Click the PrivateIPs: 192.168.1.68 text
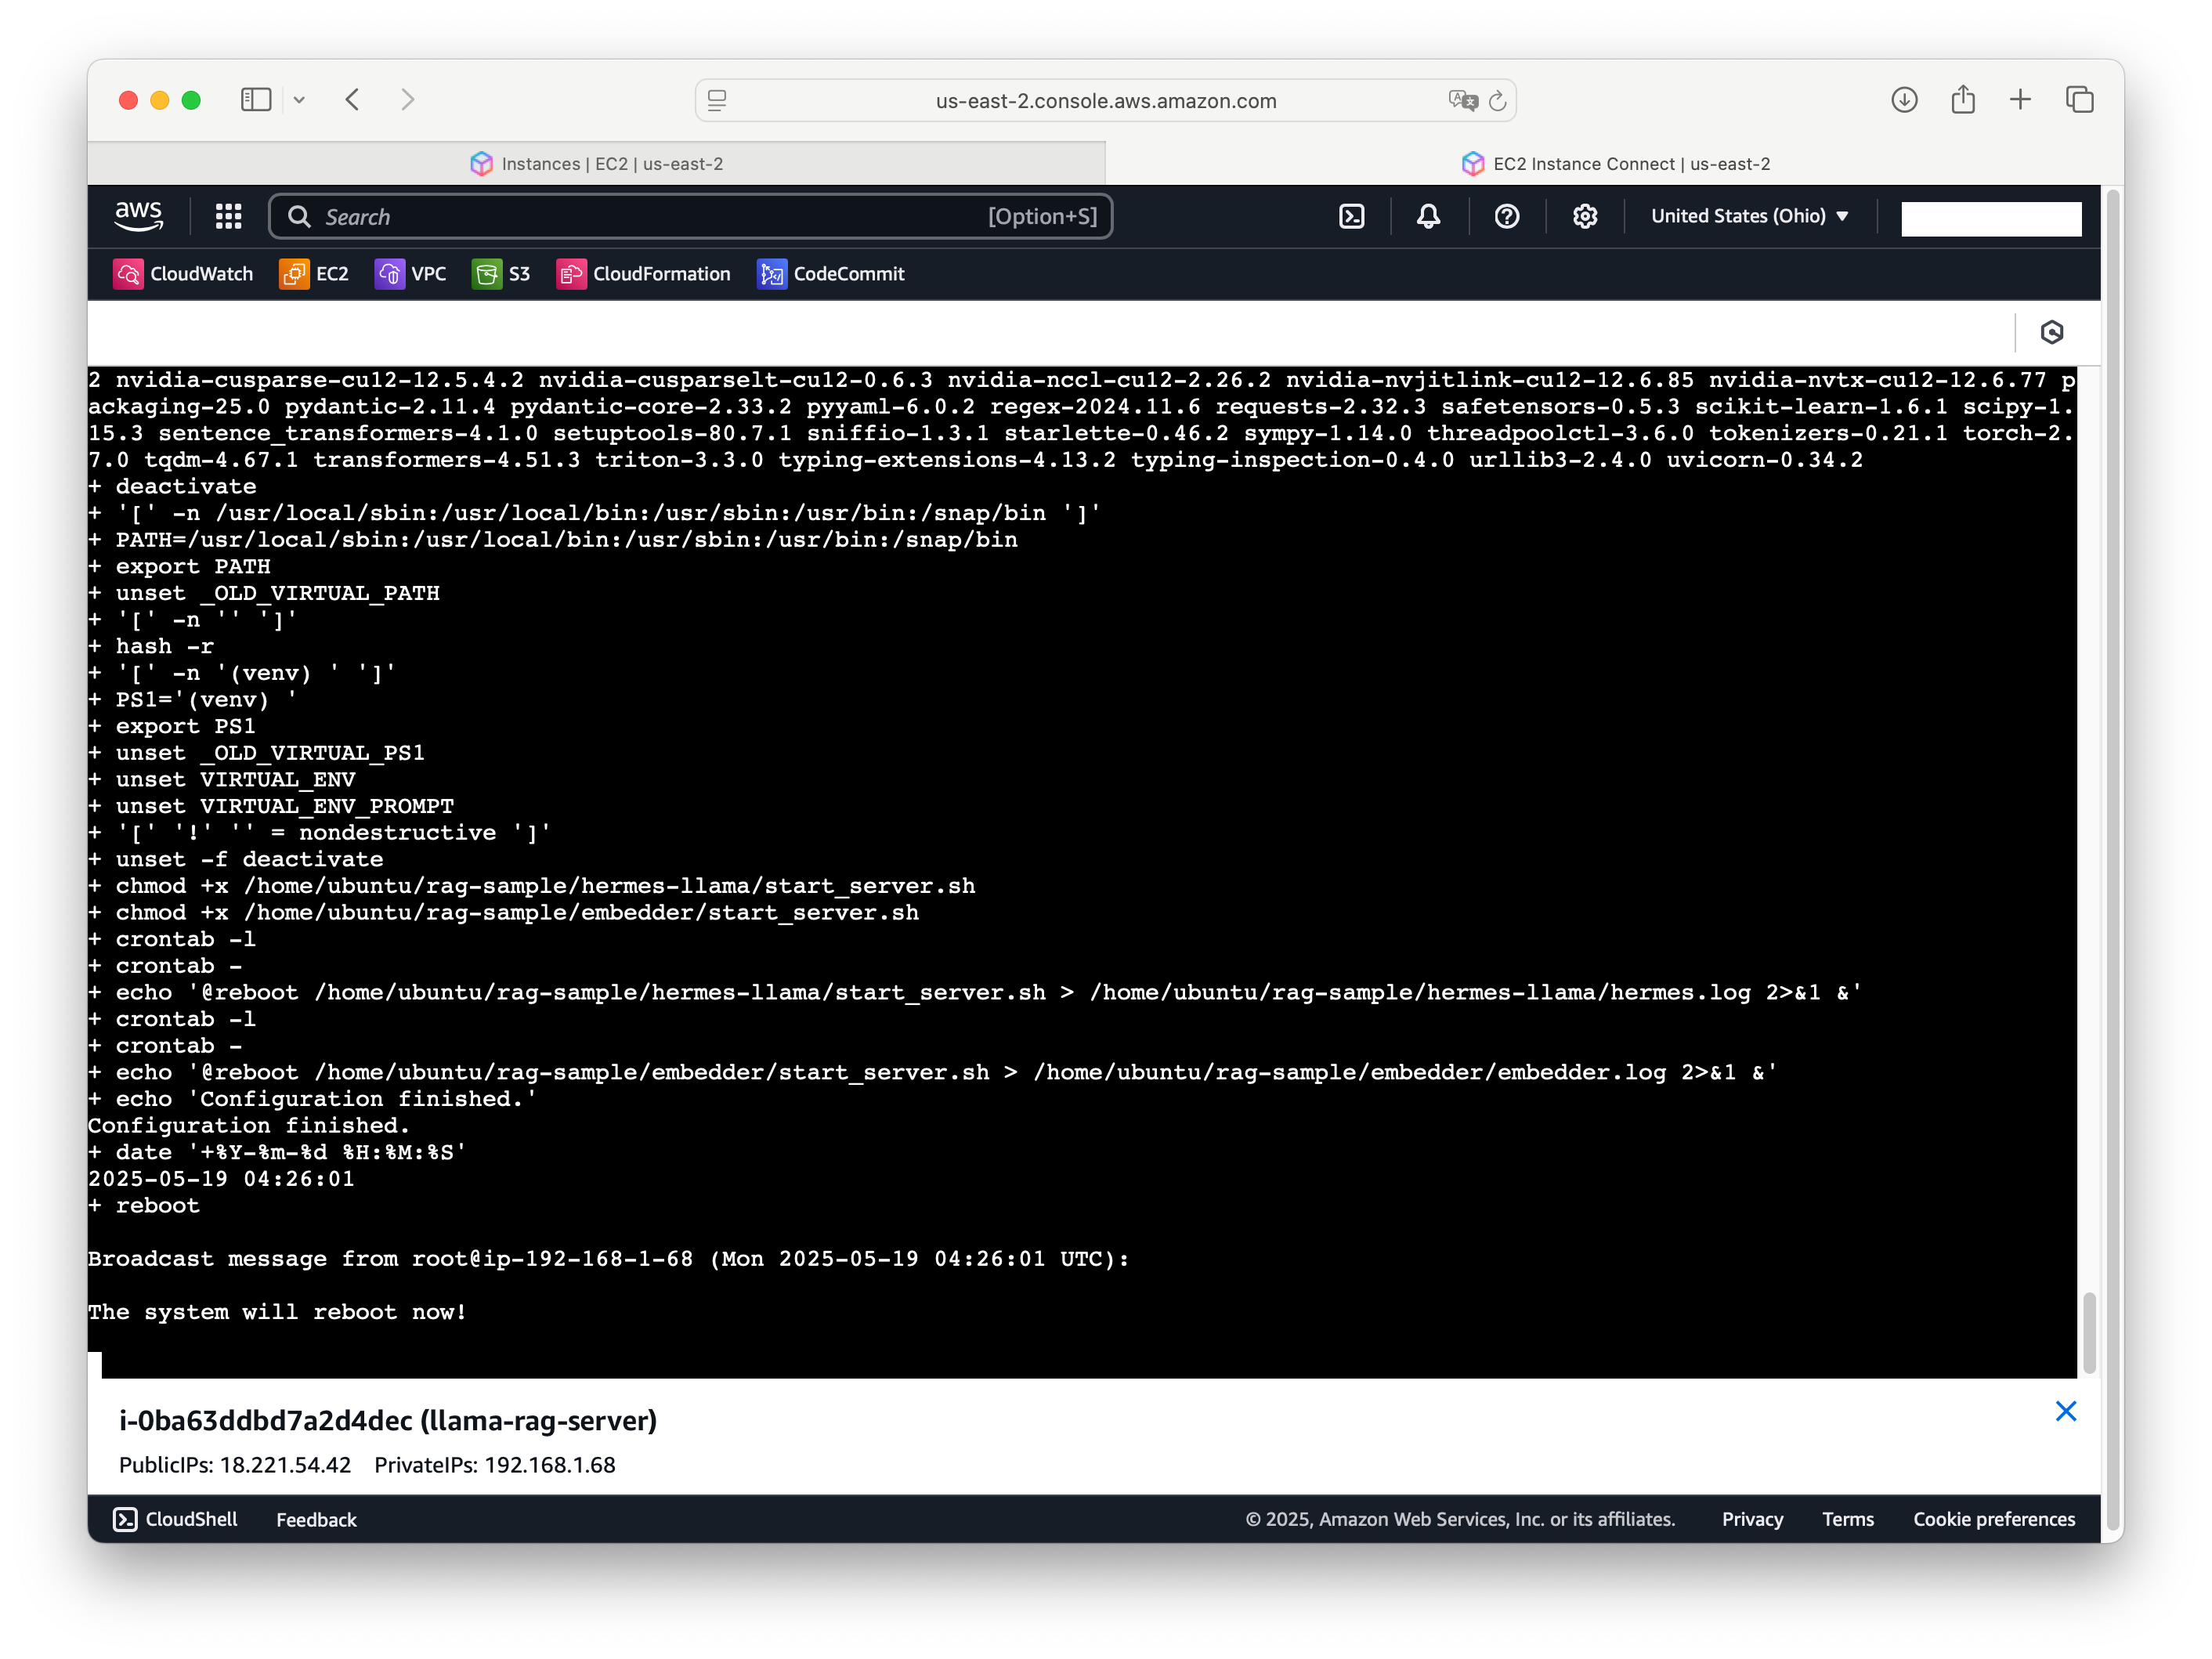This screenshot has height=1659, width=2212. pos(495,1465)
